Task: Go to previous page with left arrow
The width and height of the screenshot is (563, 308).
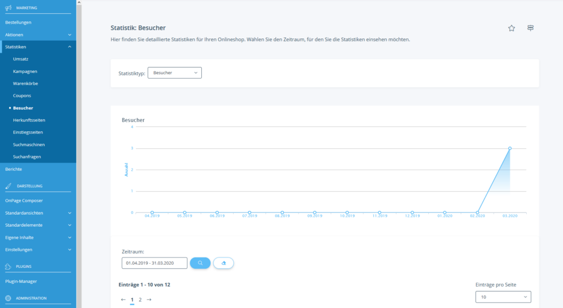Action: (123, 300)
